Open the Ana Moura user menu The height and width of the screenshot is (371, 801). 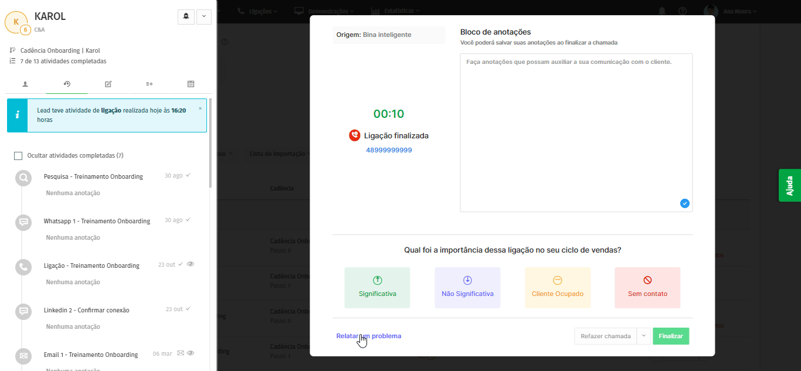[730, 11]
